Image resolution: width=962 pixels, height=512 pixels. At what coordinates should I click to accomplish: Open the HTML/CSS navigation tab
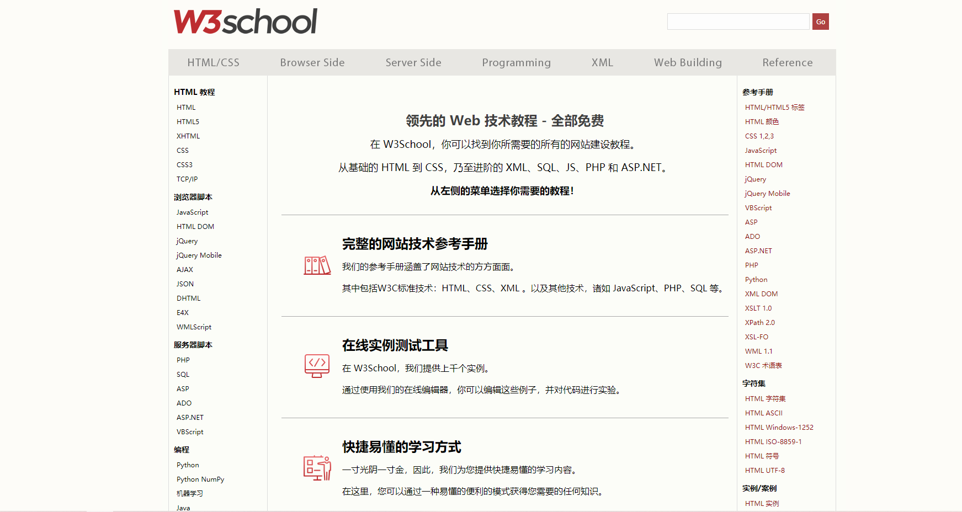(214, 62)
